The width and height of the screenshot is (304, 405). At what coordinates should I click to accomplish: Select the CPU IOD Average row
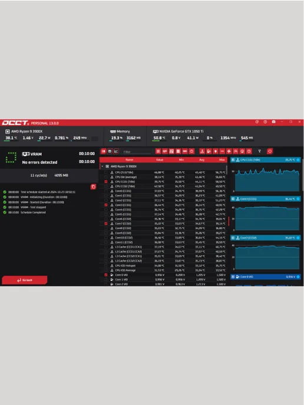[163, 270]
